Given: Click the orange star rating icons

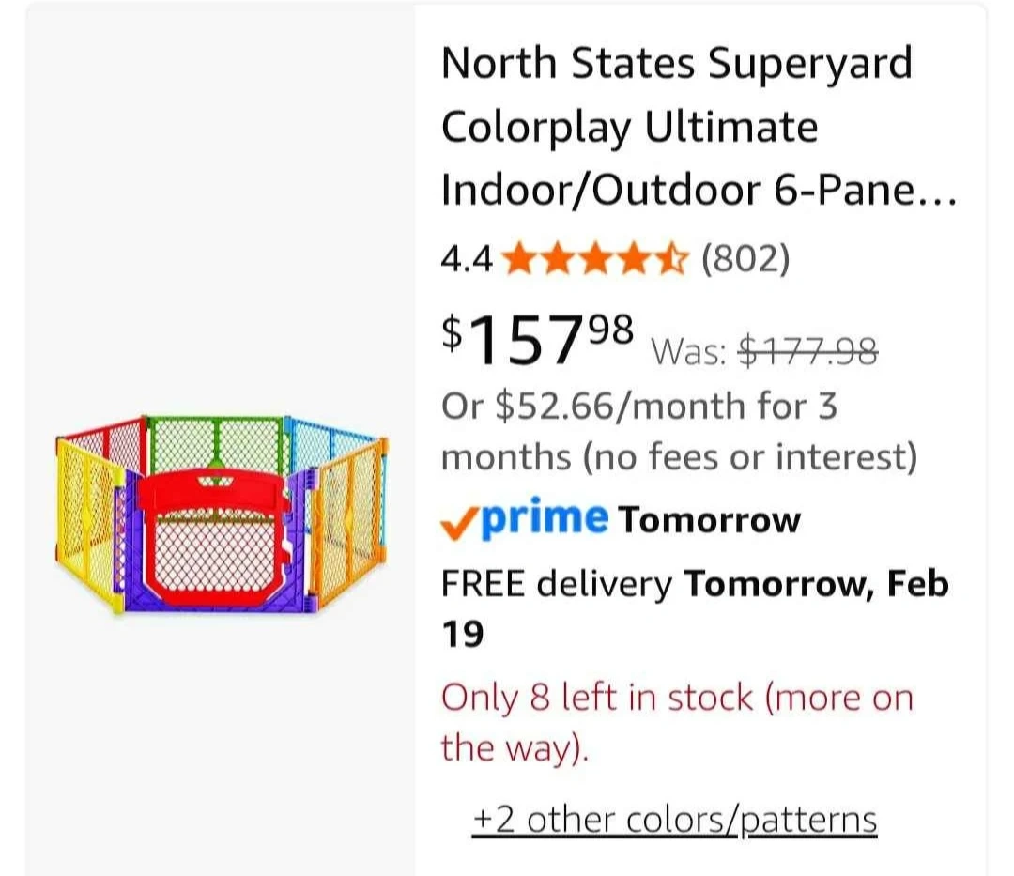Looking at the screenshot, I should coord(596,258).
